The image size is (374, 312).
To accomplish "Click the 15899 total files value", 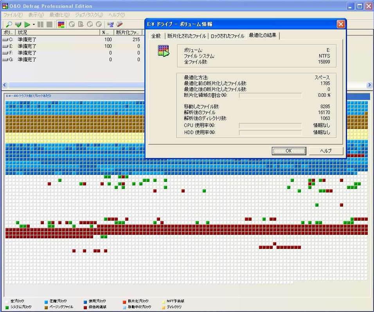I will 324,62.
